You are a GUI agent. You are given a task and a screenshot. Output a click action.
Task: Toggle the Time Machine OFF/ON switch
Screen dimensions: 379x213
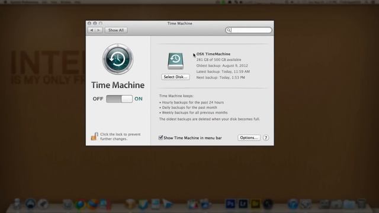pyautogui.click(x=119, y=99)
